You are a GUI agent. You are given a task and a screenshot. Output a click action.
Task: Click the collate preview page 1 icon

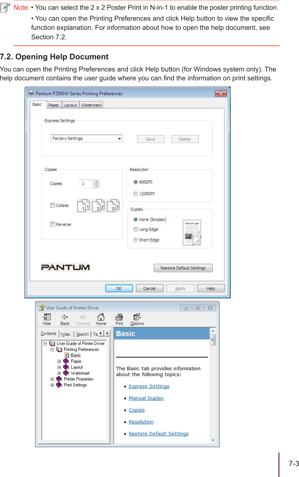(83, 206)
